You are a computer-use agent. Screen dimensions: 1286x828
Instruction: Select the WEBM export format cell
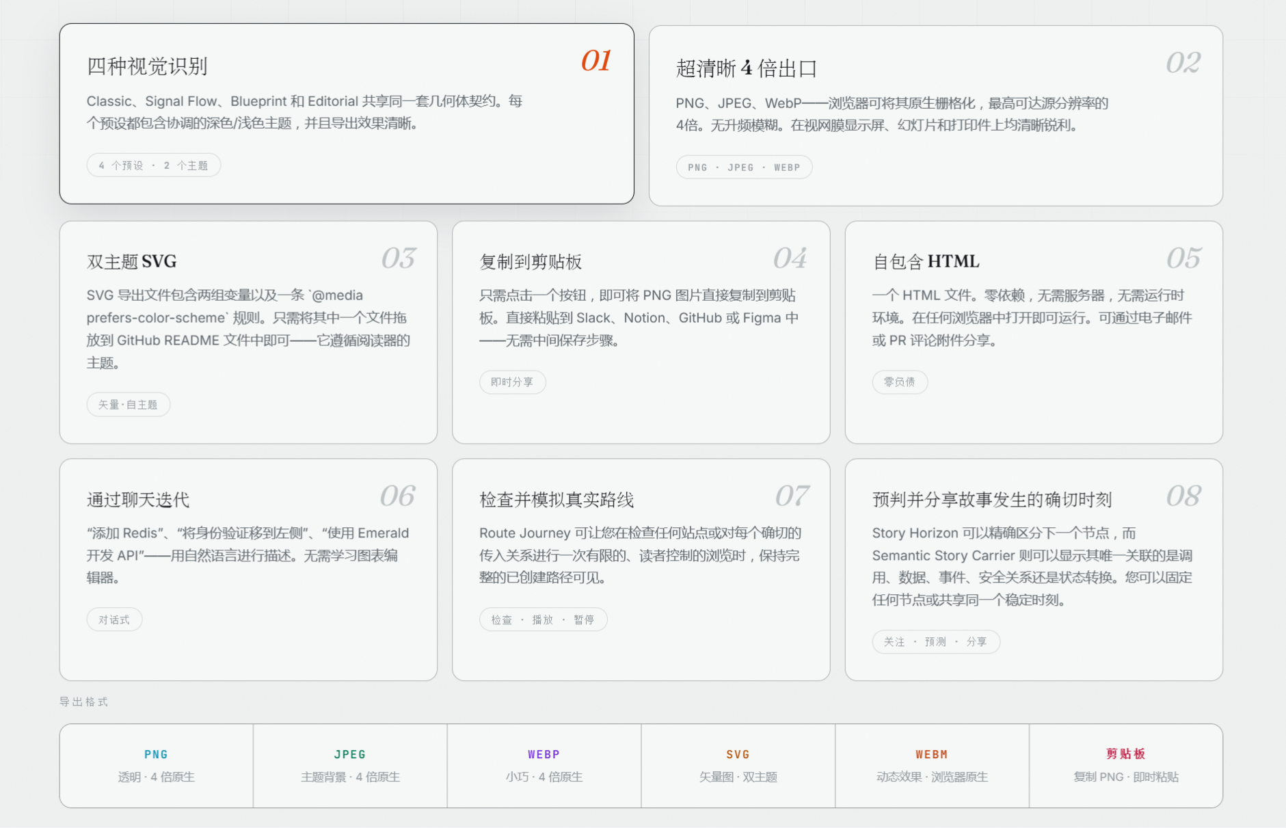pos(932,766)
